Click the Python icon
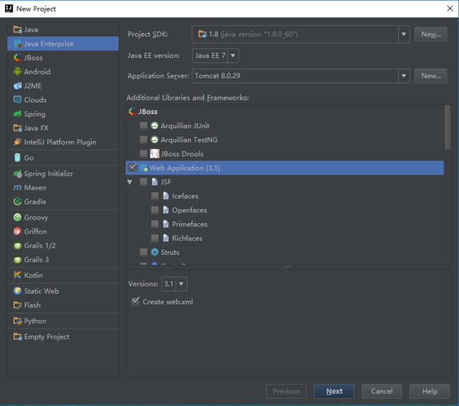This screenshot has height=406, width=459. point(17,321)
